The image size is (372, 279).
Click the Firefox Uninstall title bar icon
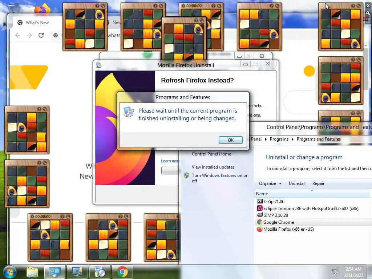(99, 65)
